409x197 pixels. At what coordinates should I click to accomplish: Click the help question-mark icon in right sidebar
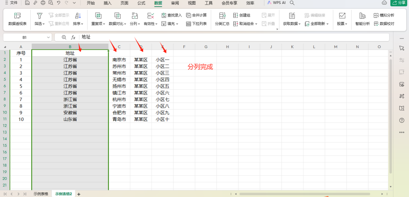click(402, 120)
